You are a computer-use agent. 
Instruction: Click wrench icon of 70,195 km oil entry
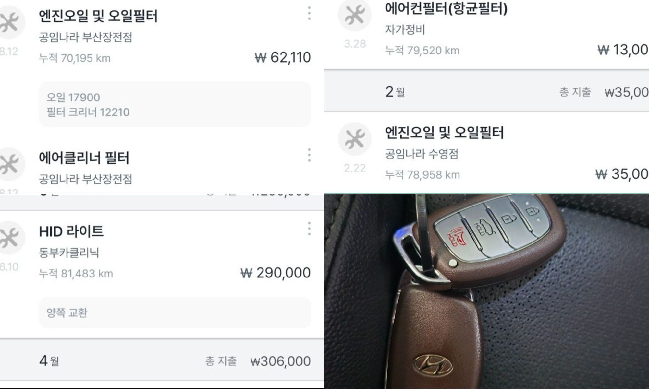click(10, 22)
